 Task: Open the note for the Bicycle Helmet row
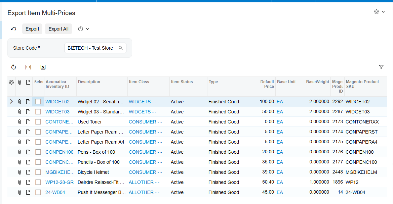click(x=28, y=172)
